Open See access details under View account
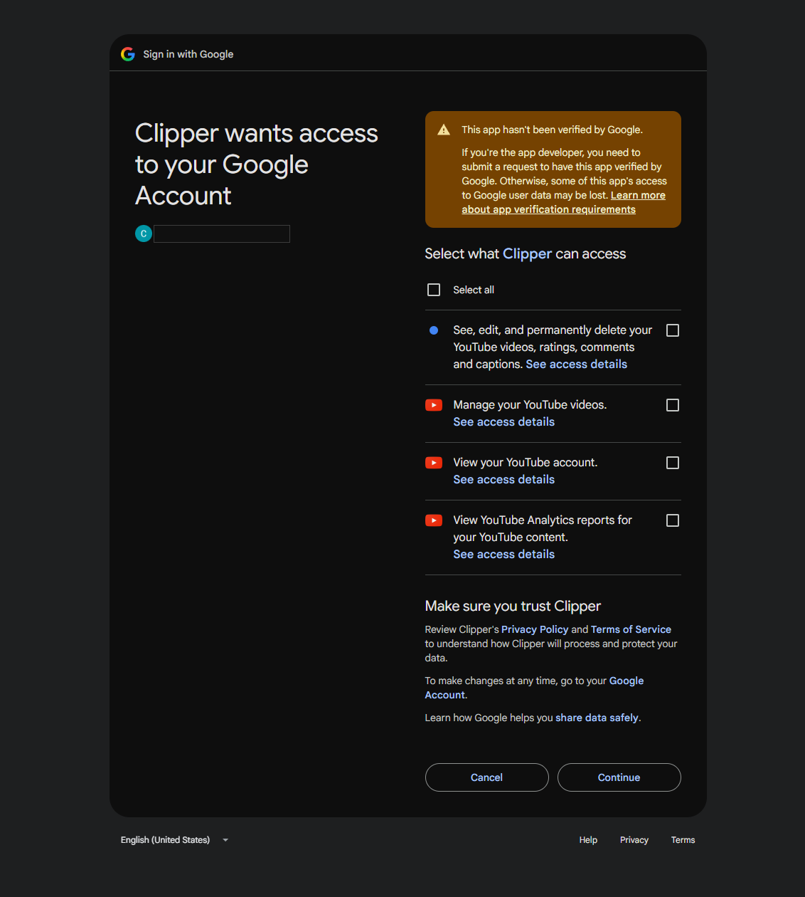The height and width of the screenshot is (897, 805). 504,479
